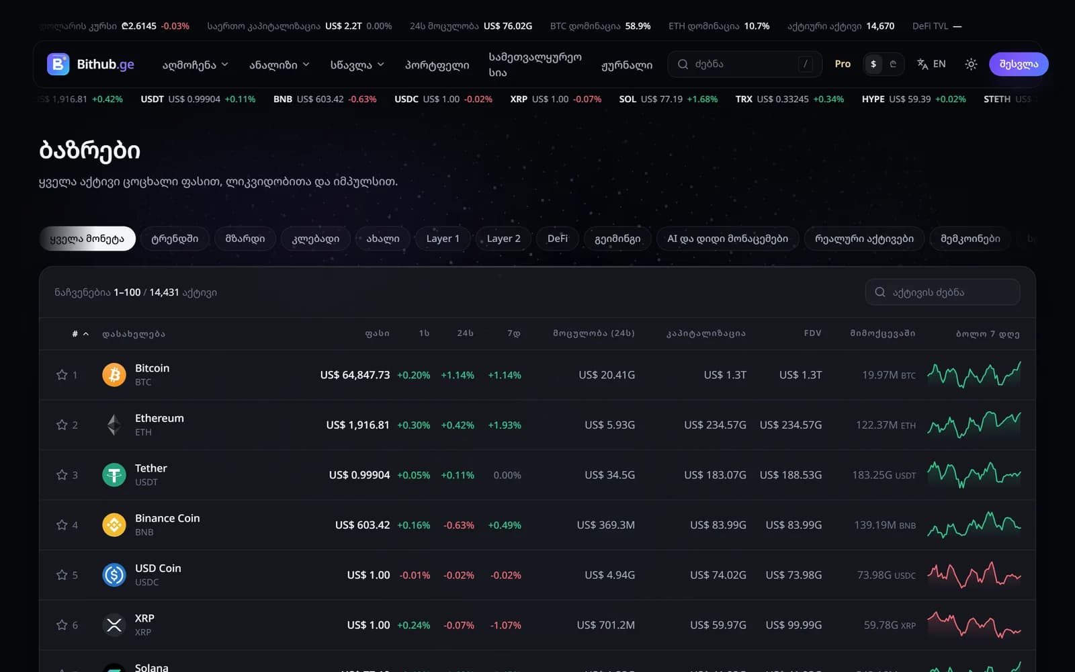
Task: Select the dollar currency toggle
Action: 873,64
